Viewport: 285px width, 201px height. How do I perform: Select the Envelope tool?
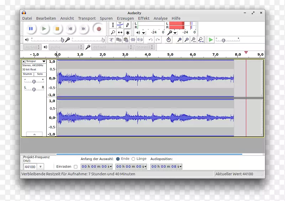pos(120,25)
